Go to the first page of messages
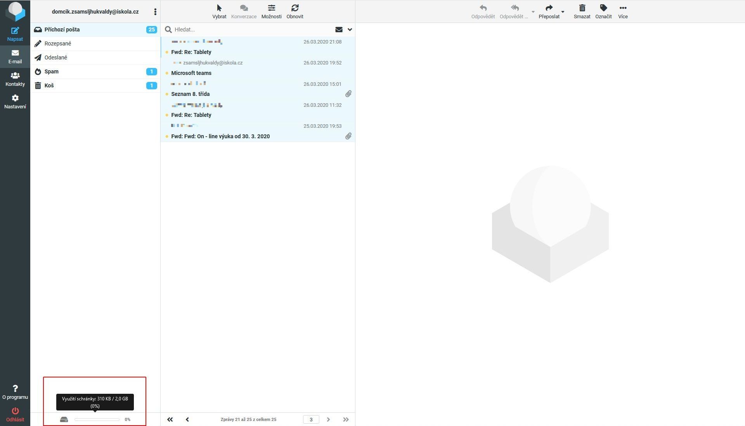 pos(170,419)
